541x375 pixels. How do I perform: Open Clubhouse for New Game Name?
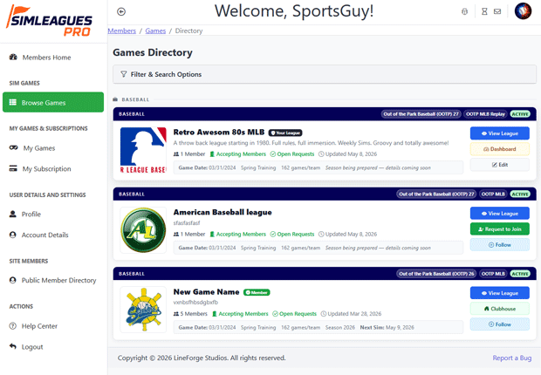500,309
